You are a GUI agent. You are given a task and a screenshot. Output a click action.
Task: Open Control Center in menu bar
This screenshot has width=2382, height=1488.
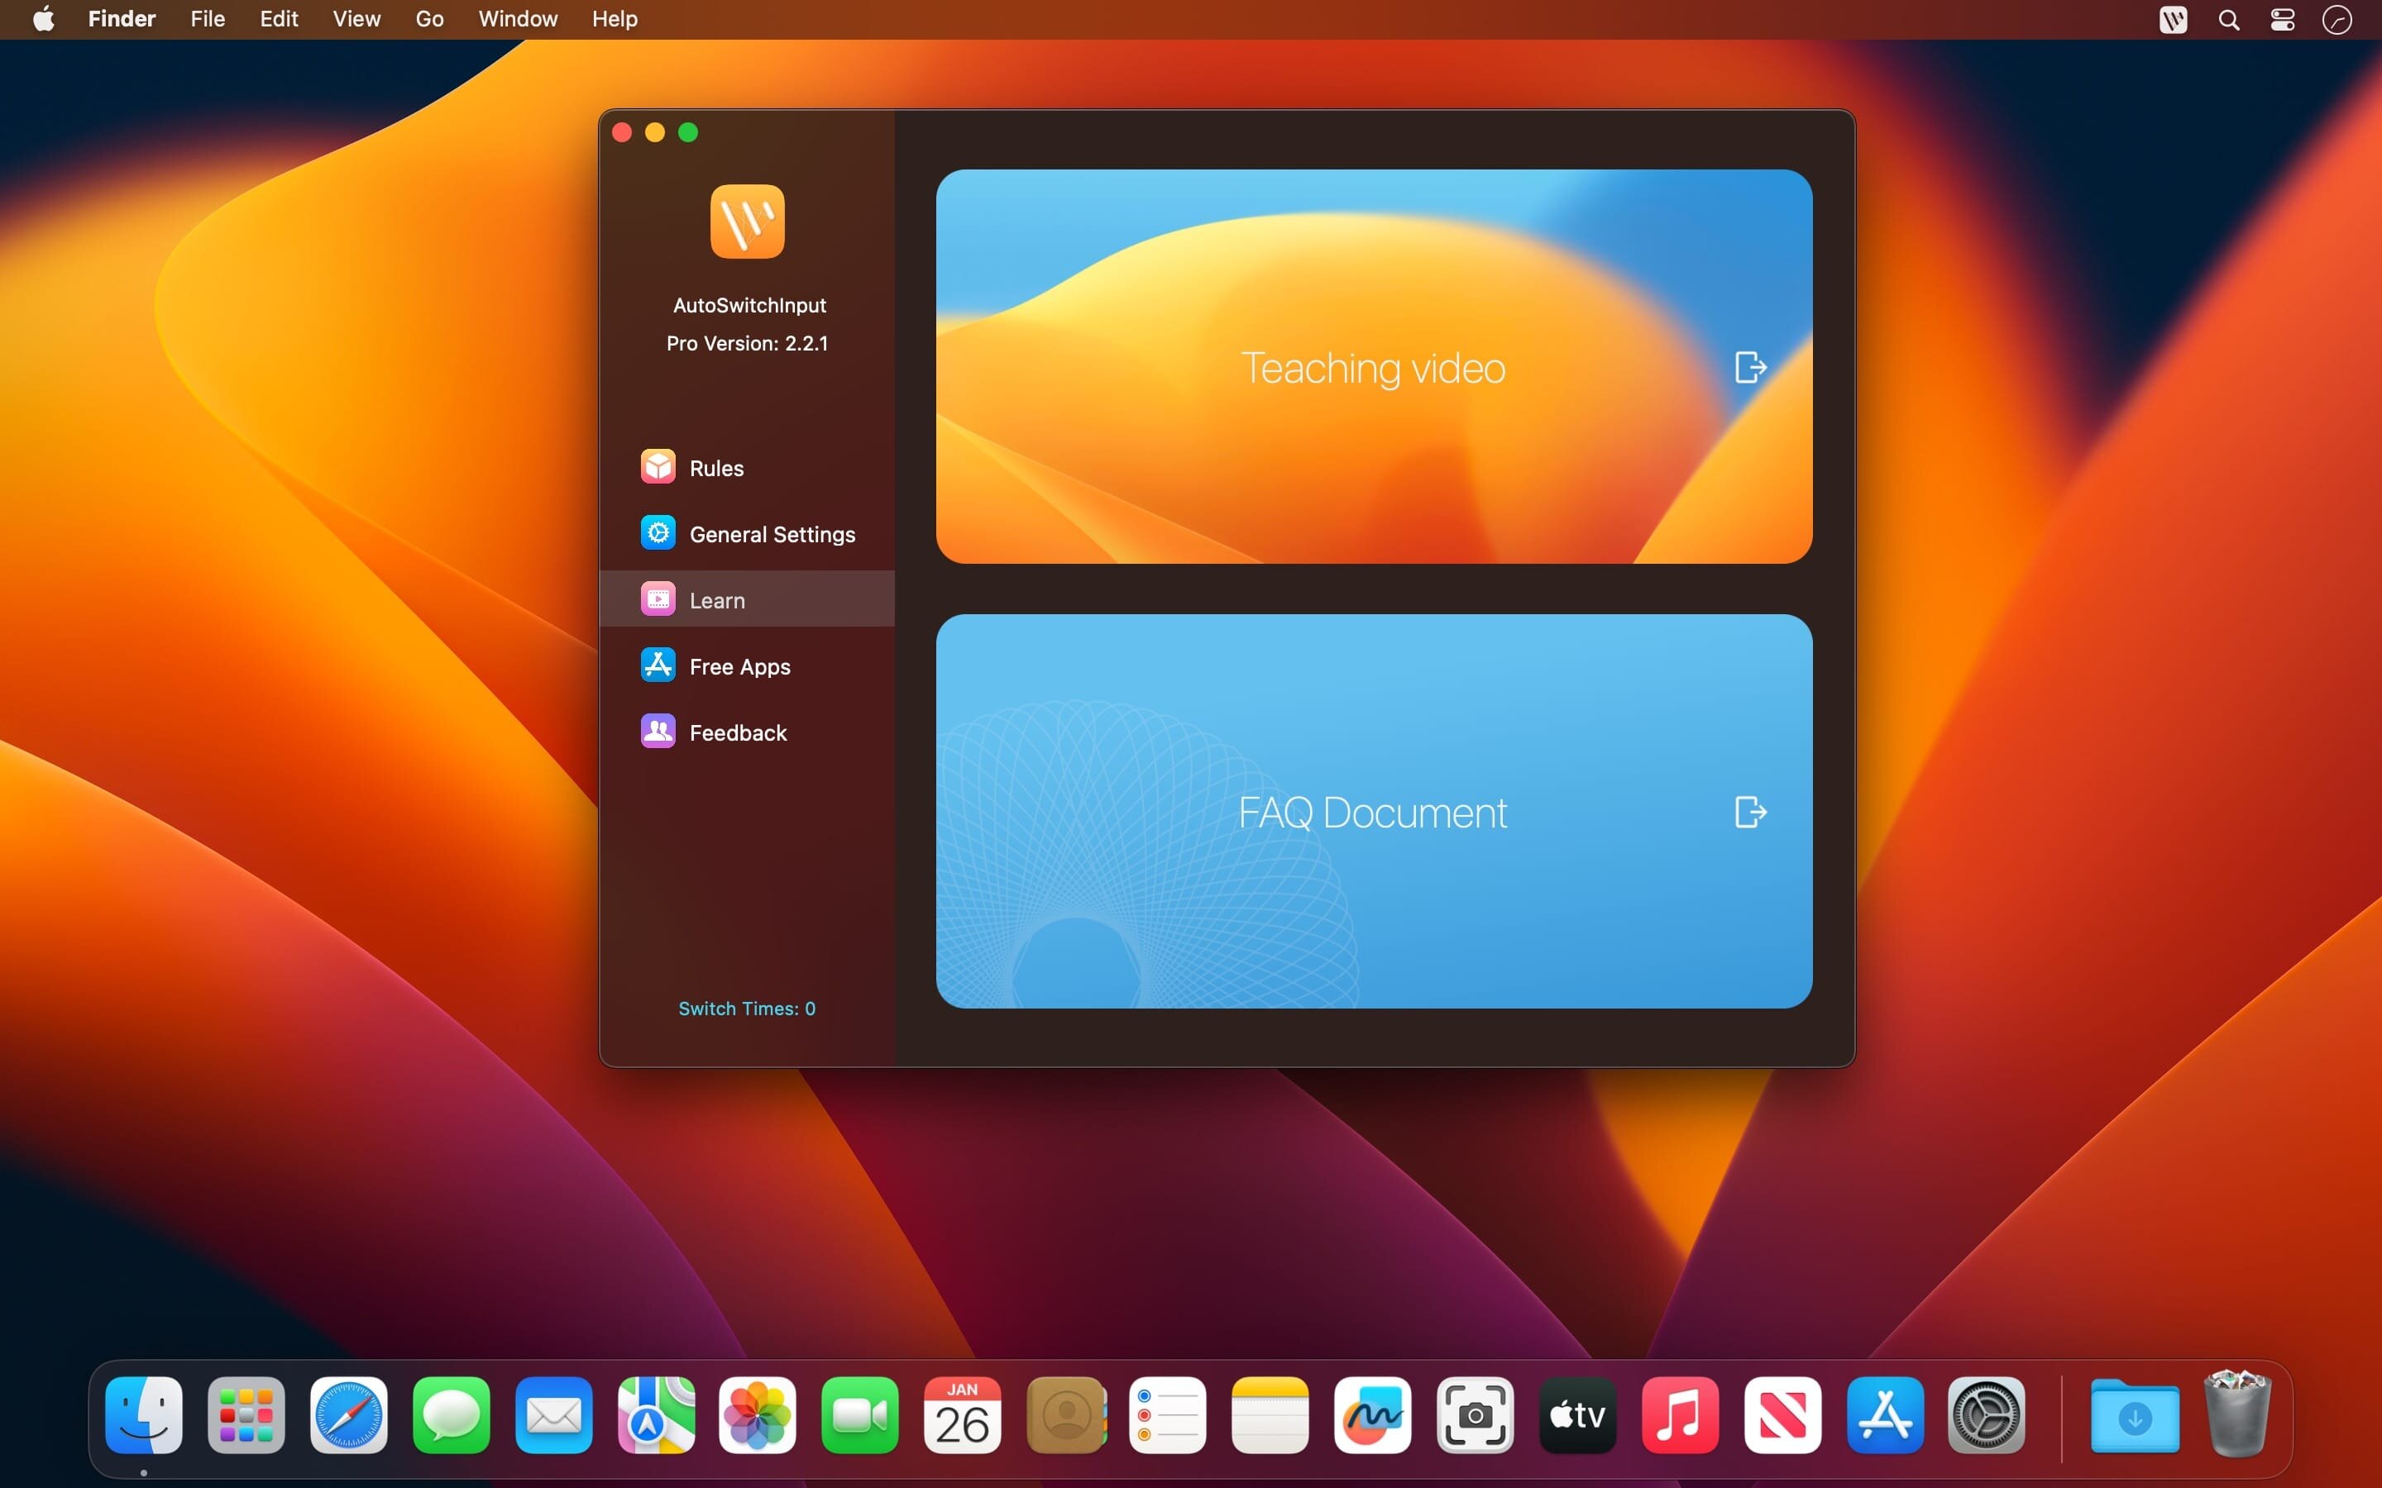click(2283, 20)
